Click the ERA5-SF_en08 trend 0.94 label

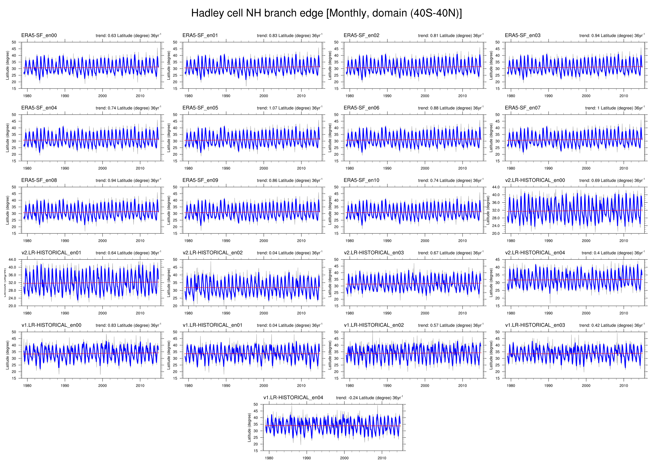tap(128, 180)
